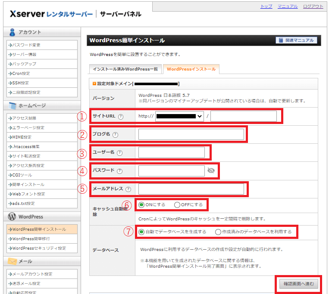
Task: Click the ホームページ section icon
Action: pos(13,106)
